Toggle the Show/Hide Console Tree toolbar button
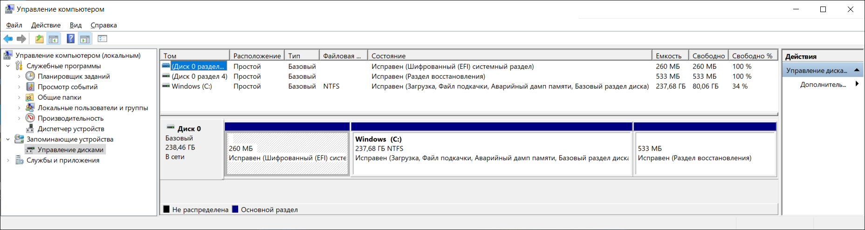This screenshot has width=865, height=230. coord(54,39)
